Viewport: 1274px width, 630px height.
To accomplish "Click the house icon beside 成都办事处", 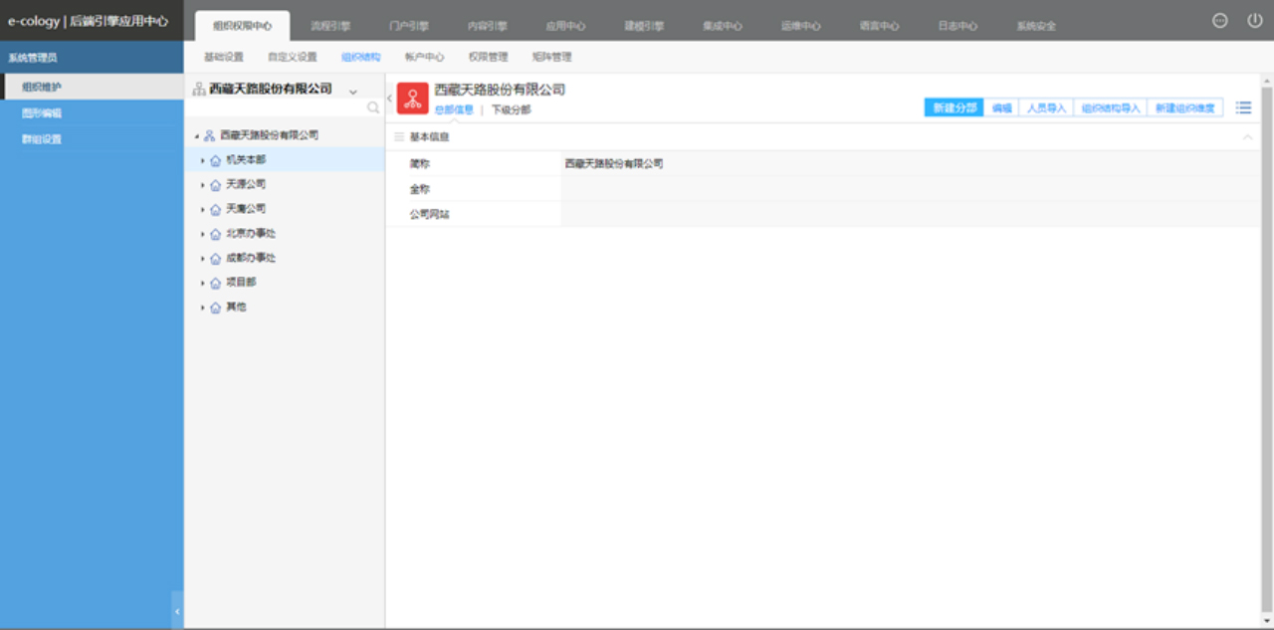I will [x=215, y=258].
